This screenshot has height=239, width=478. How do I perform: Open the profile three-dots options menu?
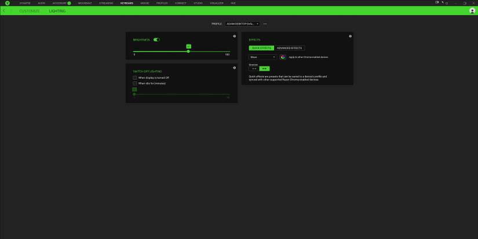click(x=265, y=24)
